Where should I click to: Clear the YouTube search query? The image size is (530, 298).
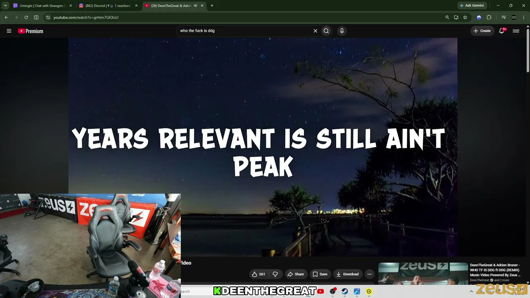tap(315, 31)
